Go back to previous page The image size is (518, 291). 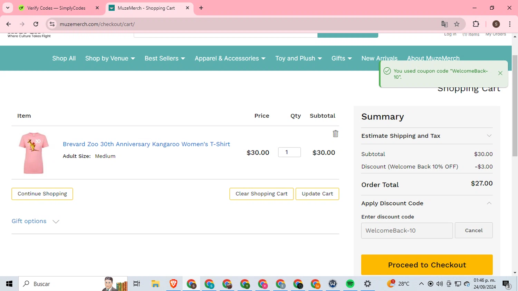coord(9,24)
